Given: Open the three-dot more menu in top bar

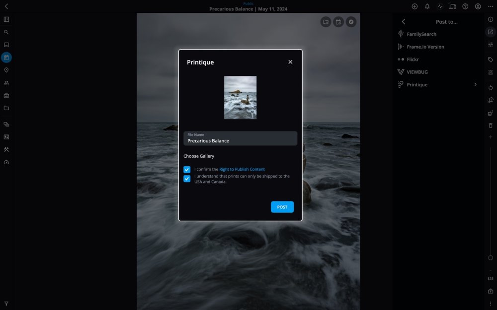Looking at the screenshot, I should (x=491, y=6).
